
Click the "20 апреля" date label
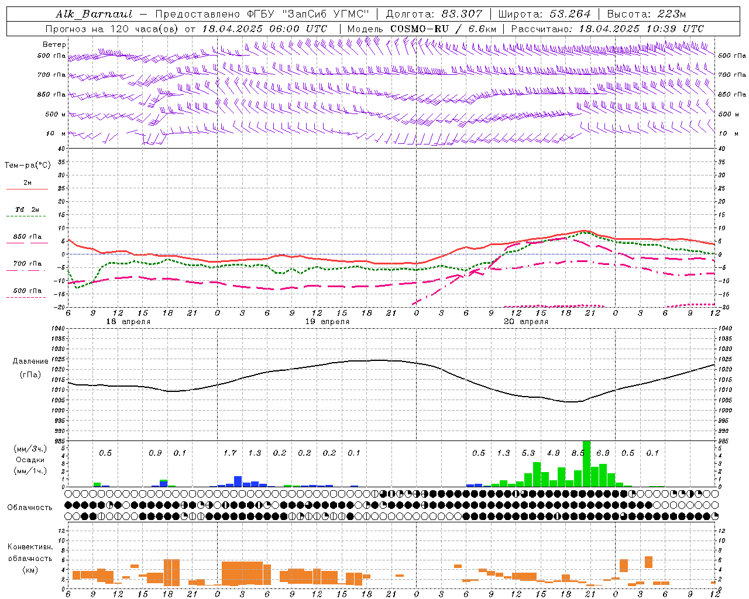point(526,322)
